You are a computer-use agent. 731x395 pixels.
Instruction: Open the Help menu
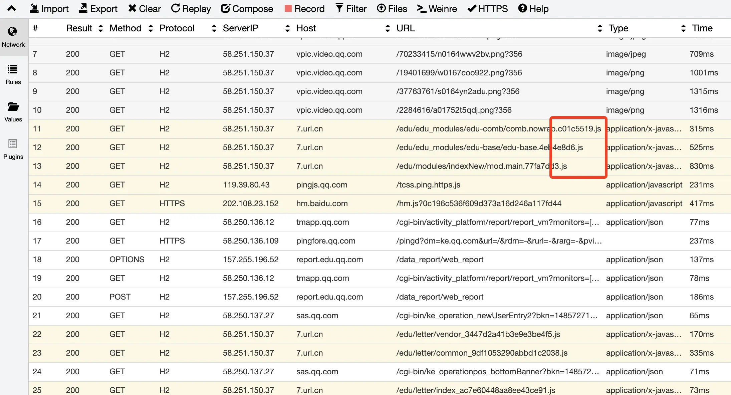tap(533, 9)
